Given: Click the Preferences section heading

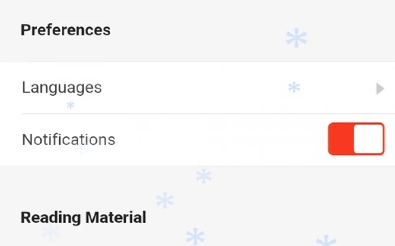Looking at the screenshot, I should pyautogui.click(x=65, y=30).
